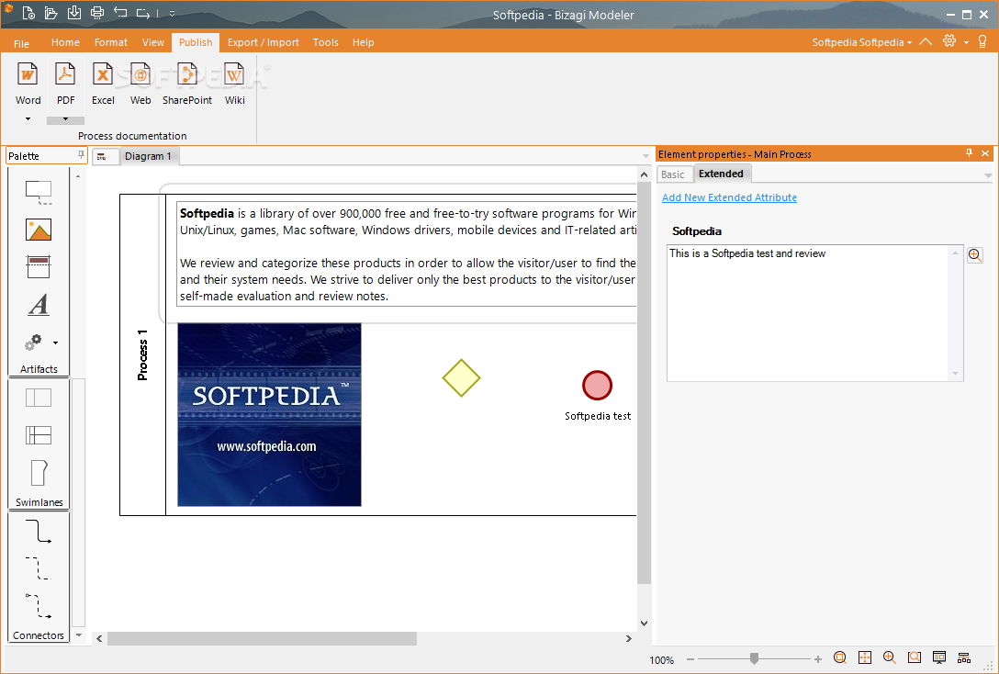Switch to the Tools ribbon tab
The image size is (999, 674).
[x=326, y=42]
